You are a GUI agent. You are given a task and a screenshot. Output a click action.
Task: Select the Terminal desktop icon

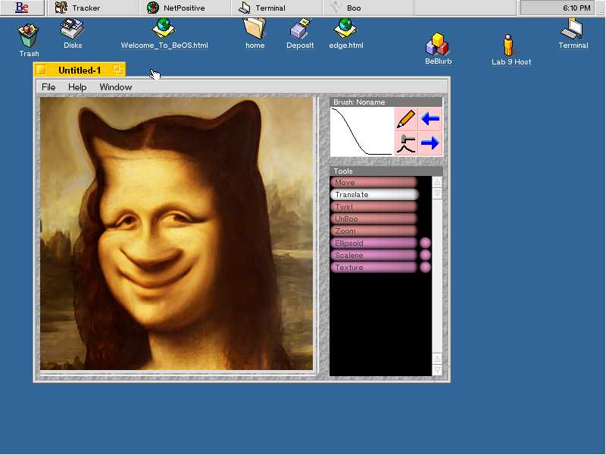pyautogui.click(x=573, y=34)
